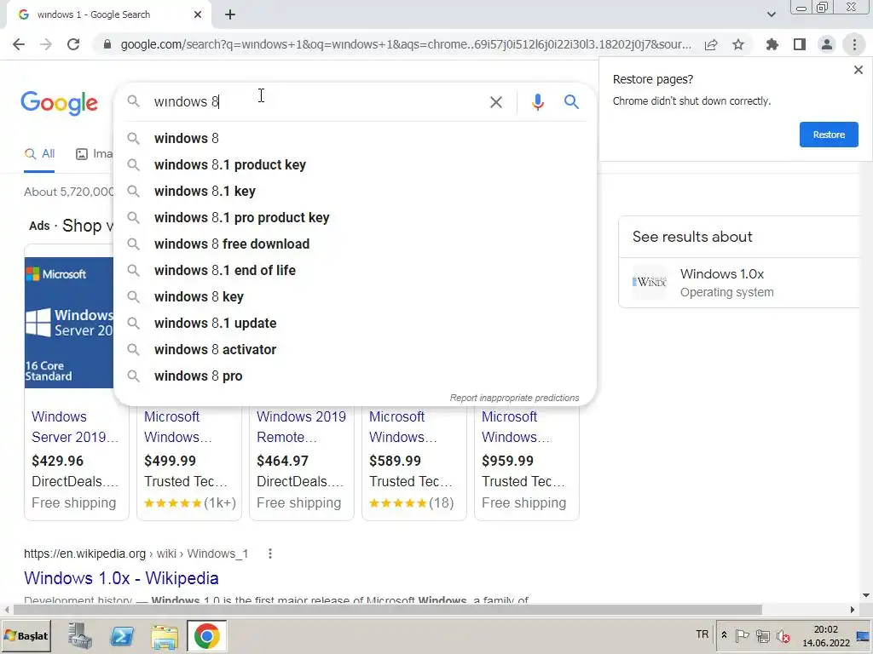This screenshot has width=873, height=654.
Task: Open Server Manager from the taskbar
Action: pos(79,636)
